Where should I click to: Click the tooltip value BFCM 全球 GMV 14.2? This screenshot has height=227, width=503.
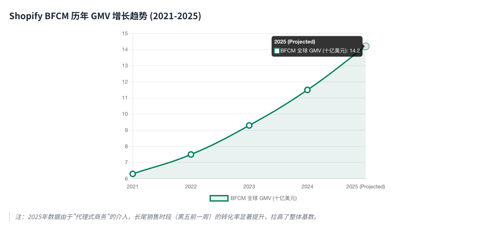pos(320,51)
